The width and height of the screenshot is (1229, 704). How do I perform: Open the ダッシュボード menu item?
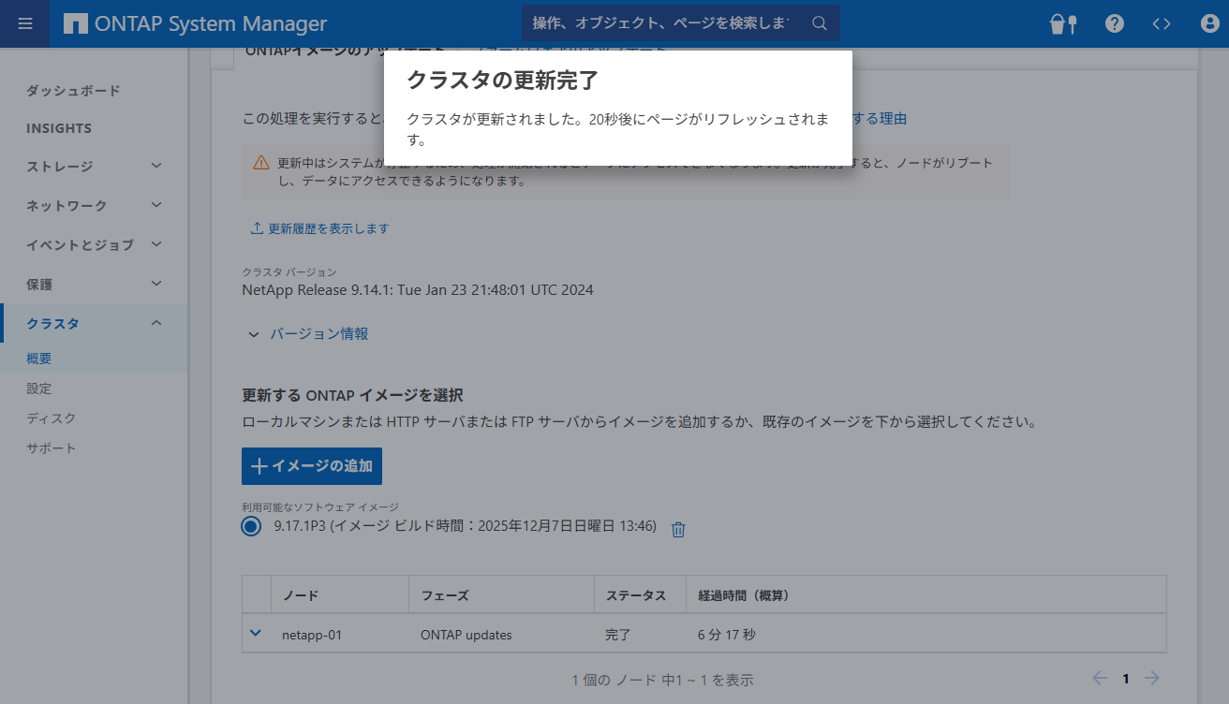[x=73, y=91]
